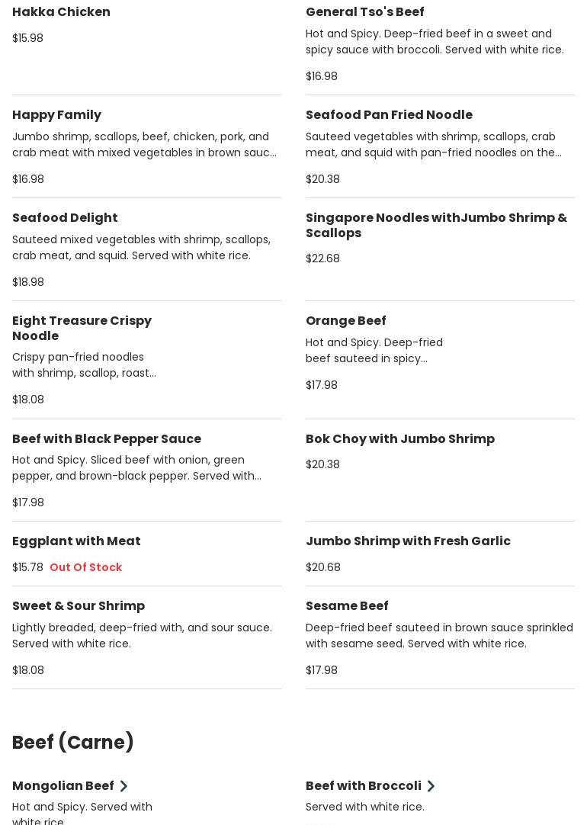Select the Seafood Delight item
The width and height of the screenshot is (587, 825).
click(65, 218)
